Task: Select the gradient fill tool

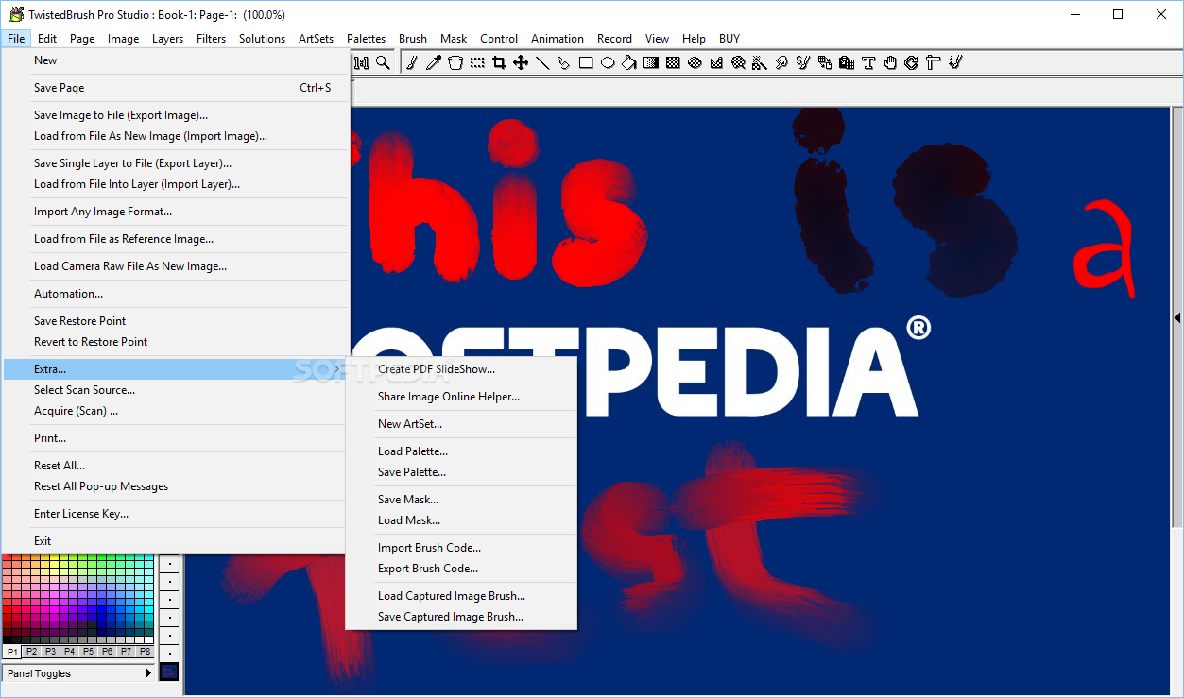Action: (x=651, y=62)
